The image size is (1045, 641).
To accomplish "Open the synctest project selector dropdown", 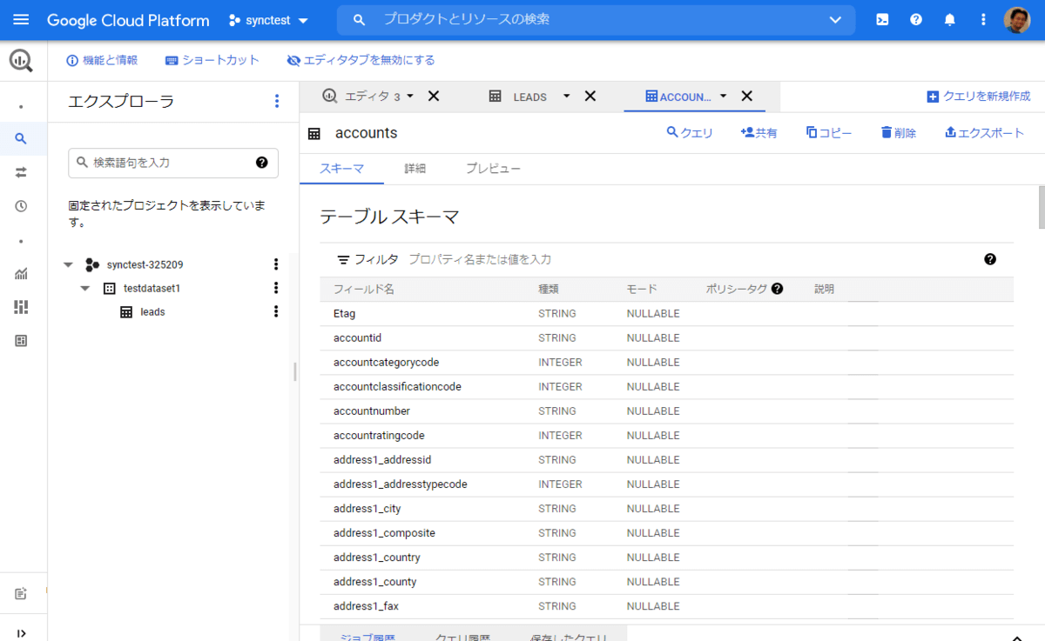I will [268, 20].
